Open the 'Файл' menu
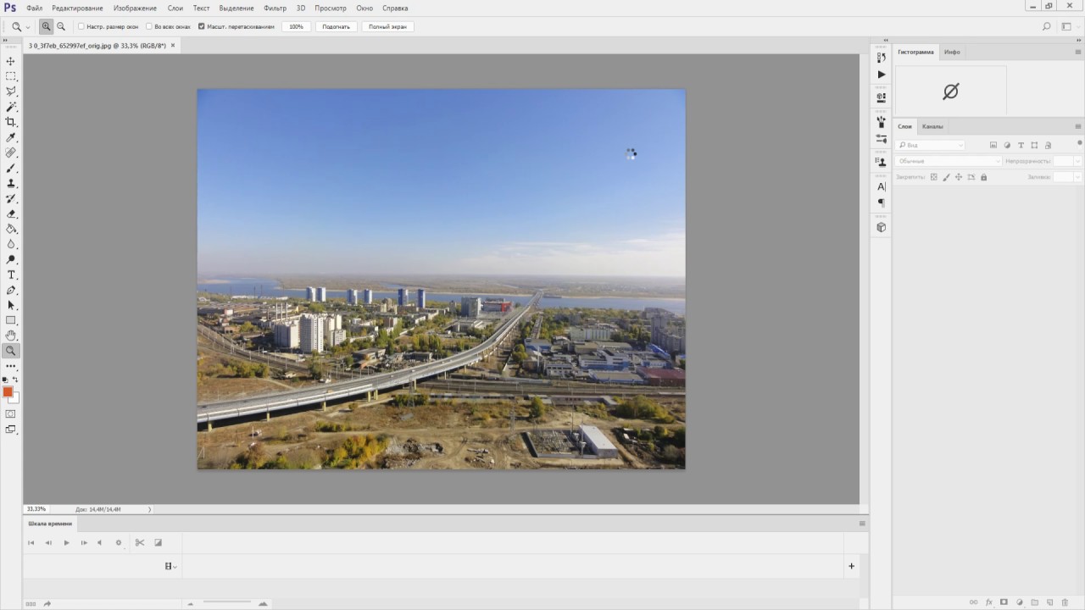Viewport: 1085px width, 610px height. point(34,8)
